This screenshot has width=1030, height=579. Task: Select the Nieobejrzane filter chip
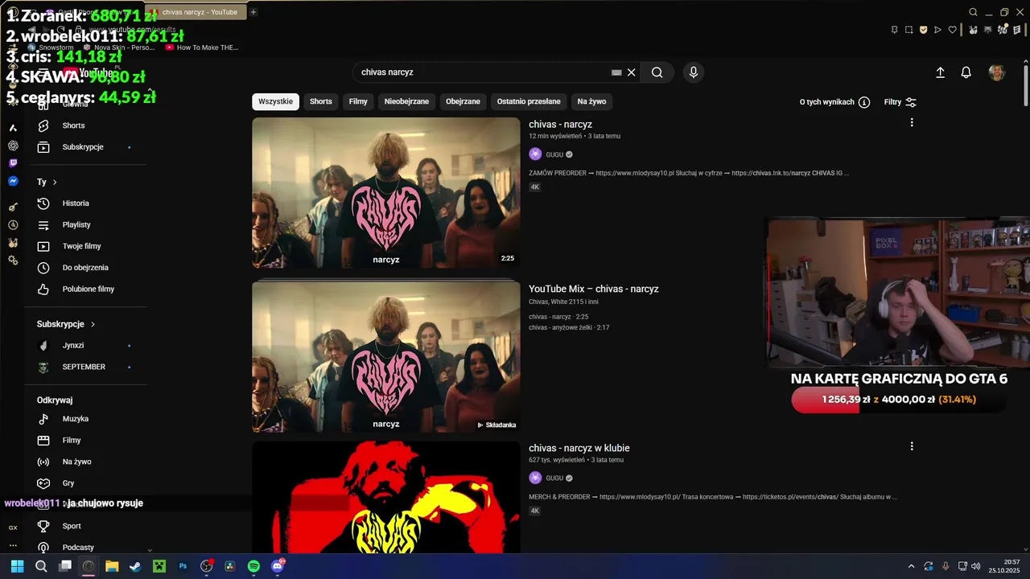(406, 101)
